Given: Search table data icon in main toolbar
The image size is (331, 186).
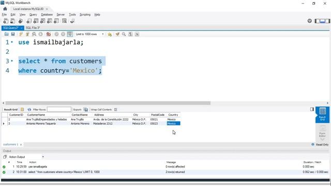Looking at the screenshot, I should coord(64,21).
